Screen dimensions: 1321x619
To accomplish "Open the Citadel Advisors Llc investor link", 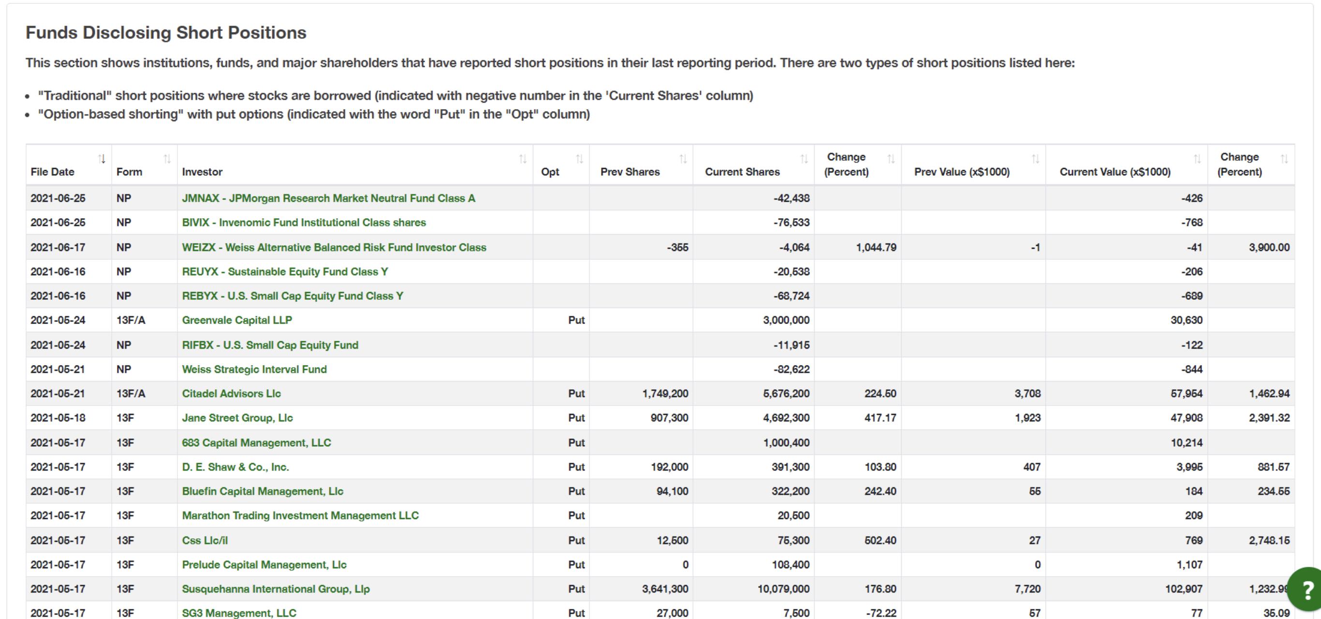I will point(232,393).
